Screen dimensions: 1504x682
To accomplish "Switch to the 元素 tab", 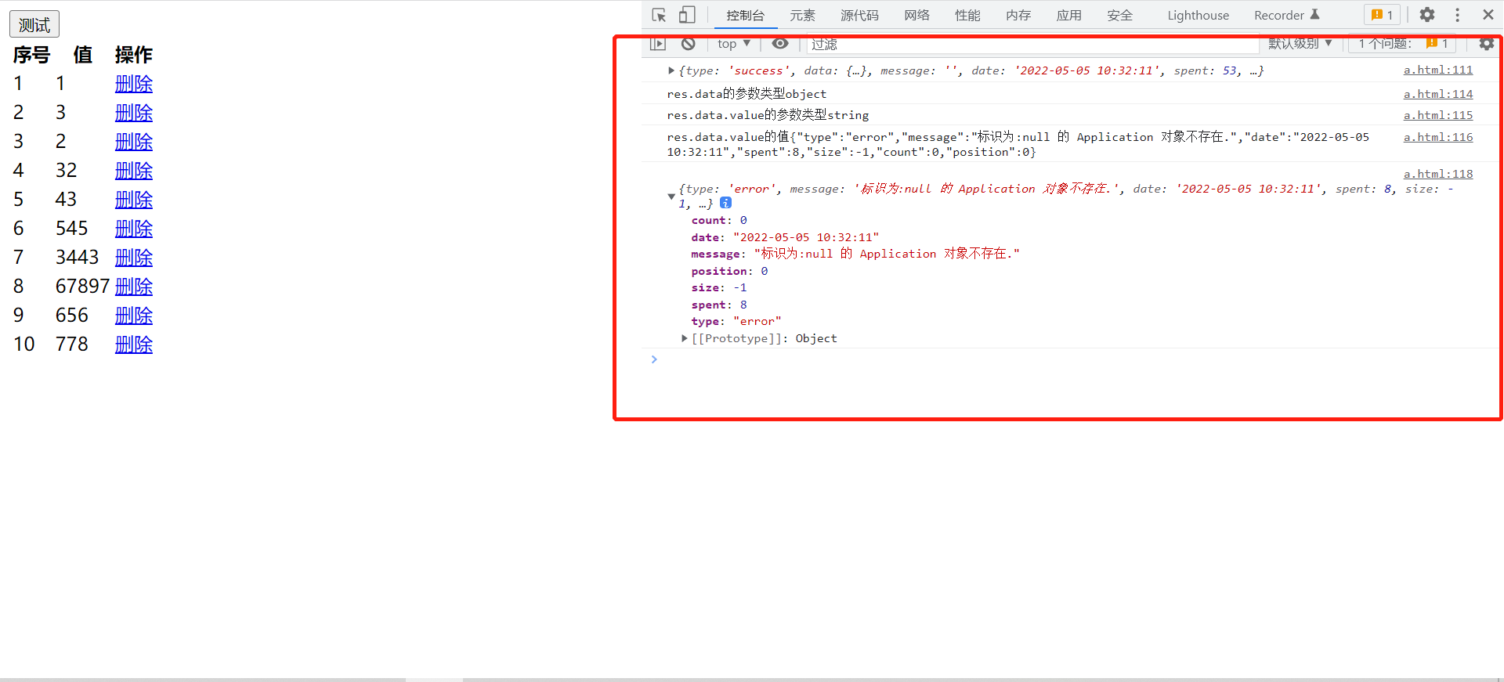I will click(802, 16).
